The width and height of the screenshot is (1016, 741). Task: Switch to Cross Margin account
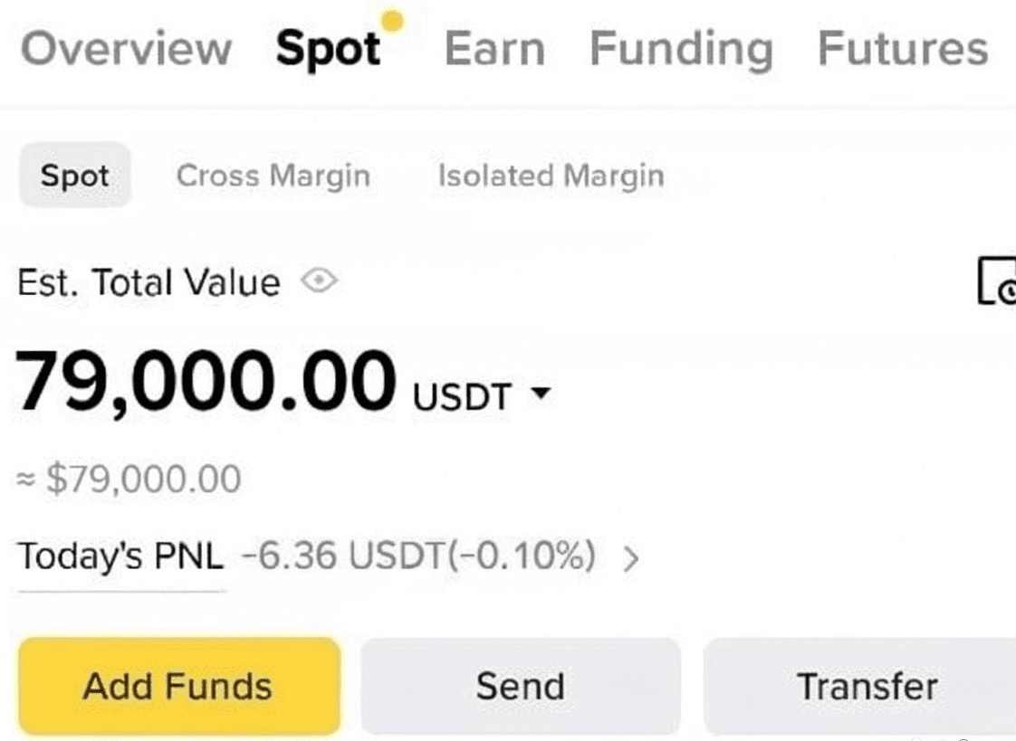[273, 176]
